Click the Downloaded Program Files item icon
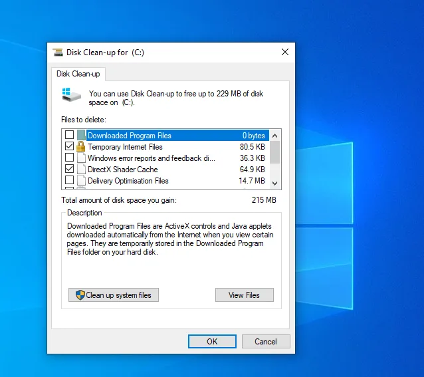 click(x=81, y=136)
